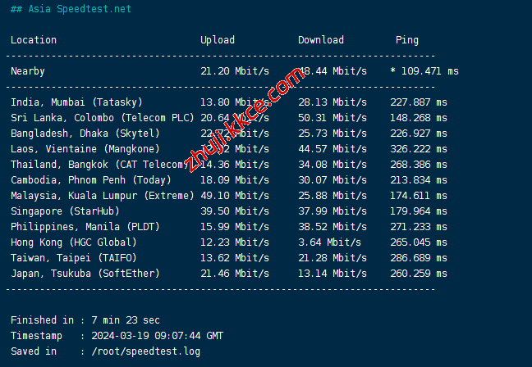
Task: Click the Sri Lanka, Colombo row
Action: [102, 118]
